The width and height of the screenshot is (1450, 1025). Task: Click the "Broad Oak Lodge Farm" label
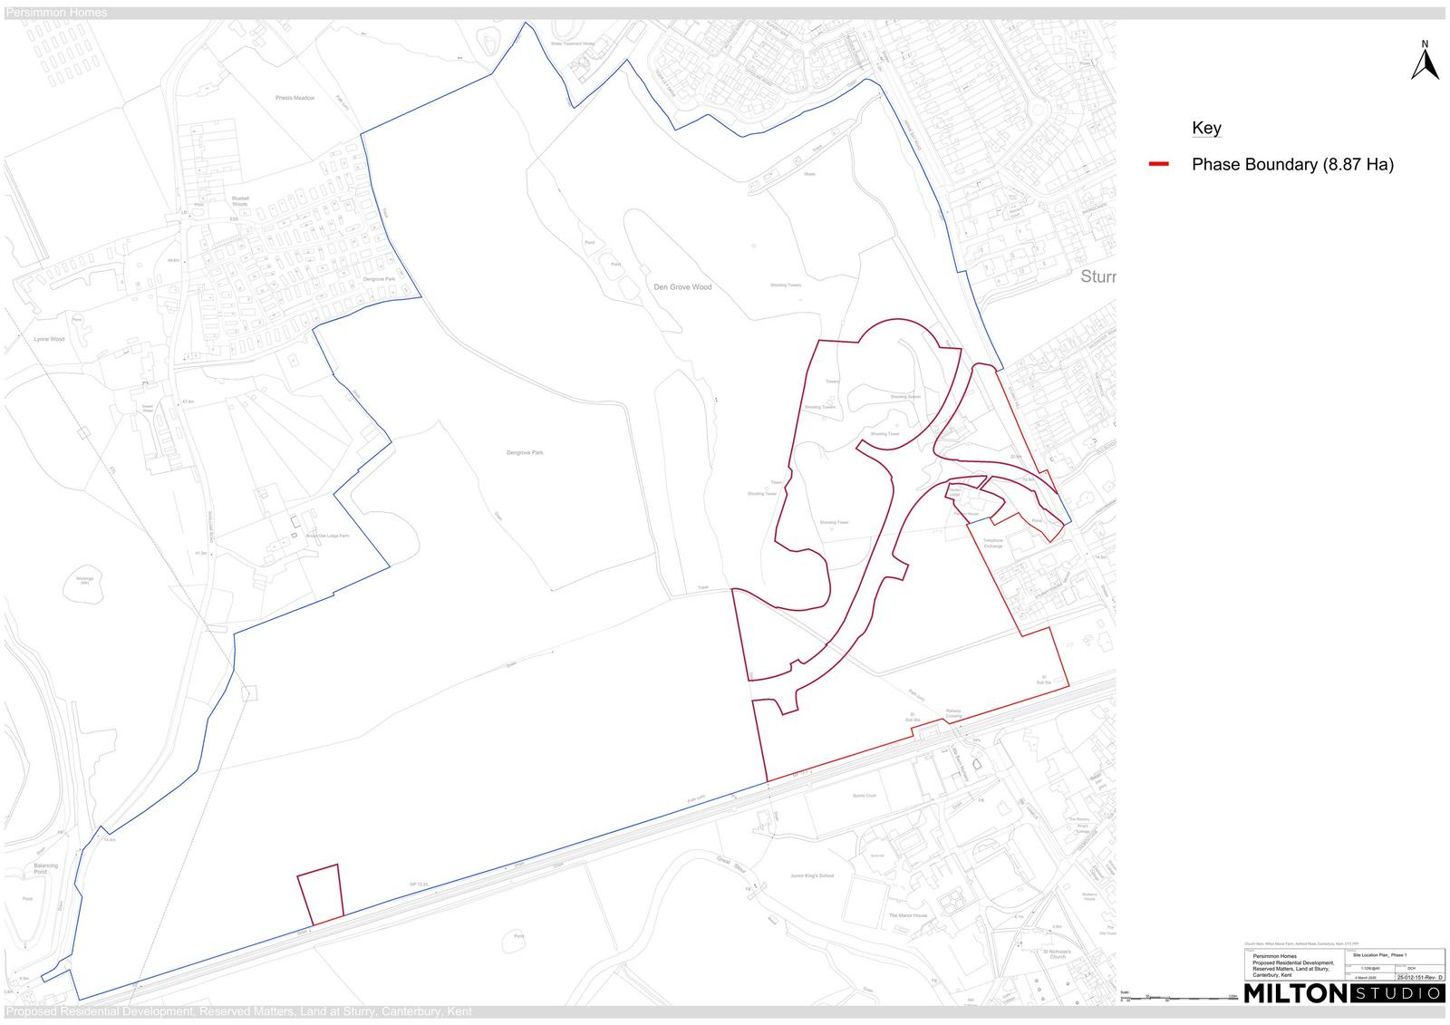click(327, 536)
